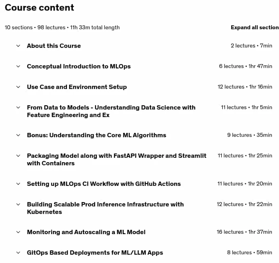The height and width of the screenshot is (263, 279).
Task: Click the Building Scalable Prod Inference Infrastructure title
Action: (105, 208)
